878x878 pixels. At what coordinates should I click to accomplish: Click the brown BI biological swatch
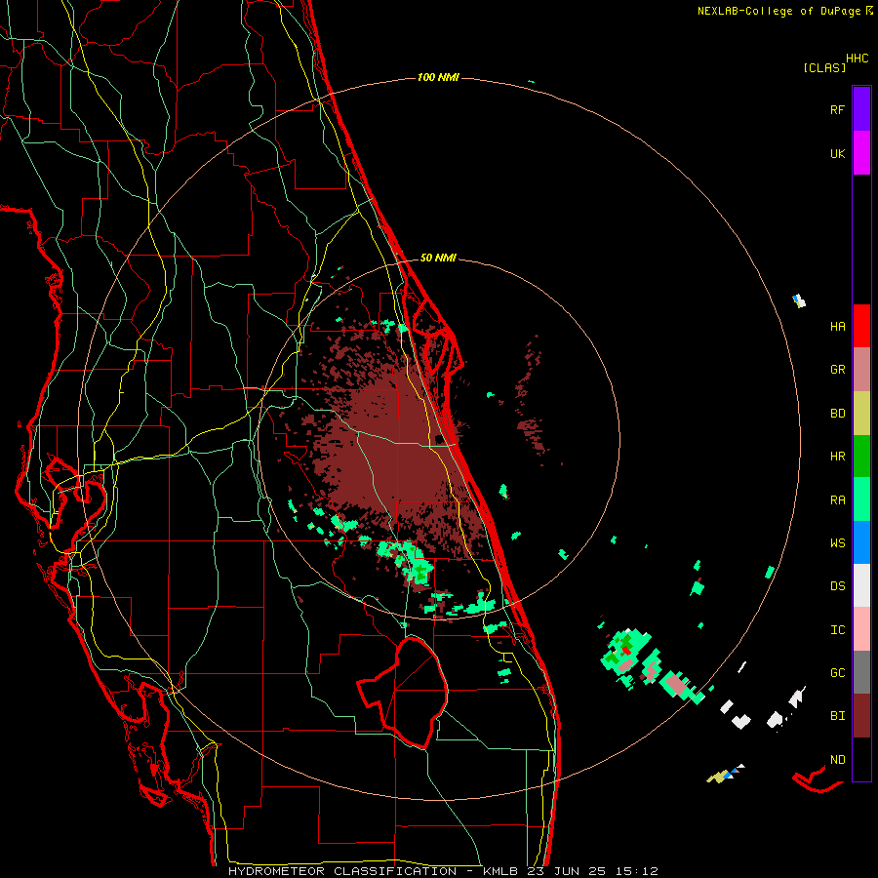coord(861,716)
